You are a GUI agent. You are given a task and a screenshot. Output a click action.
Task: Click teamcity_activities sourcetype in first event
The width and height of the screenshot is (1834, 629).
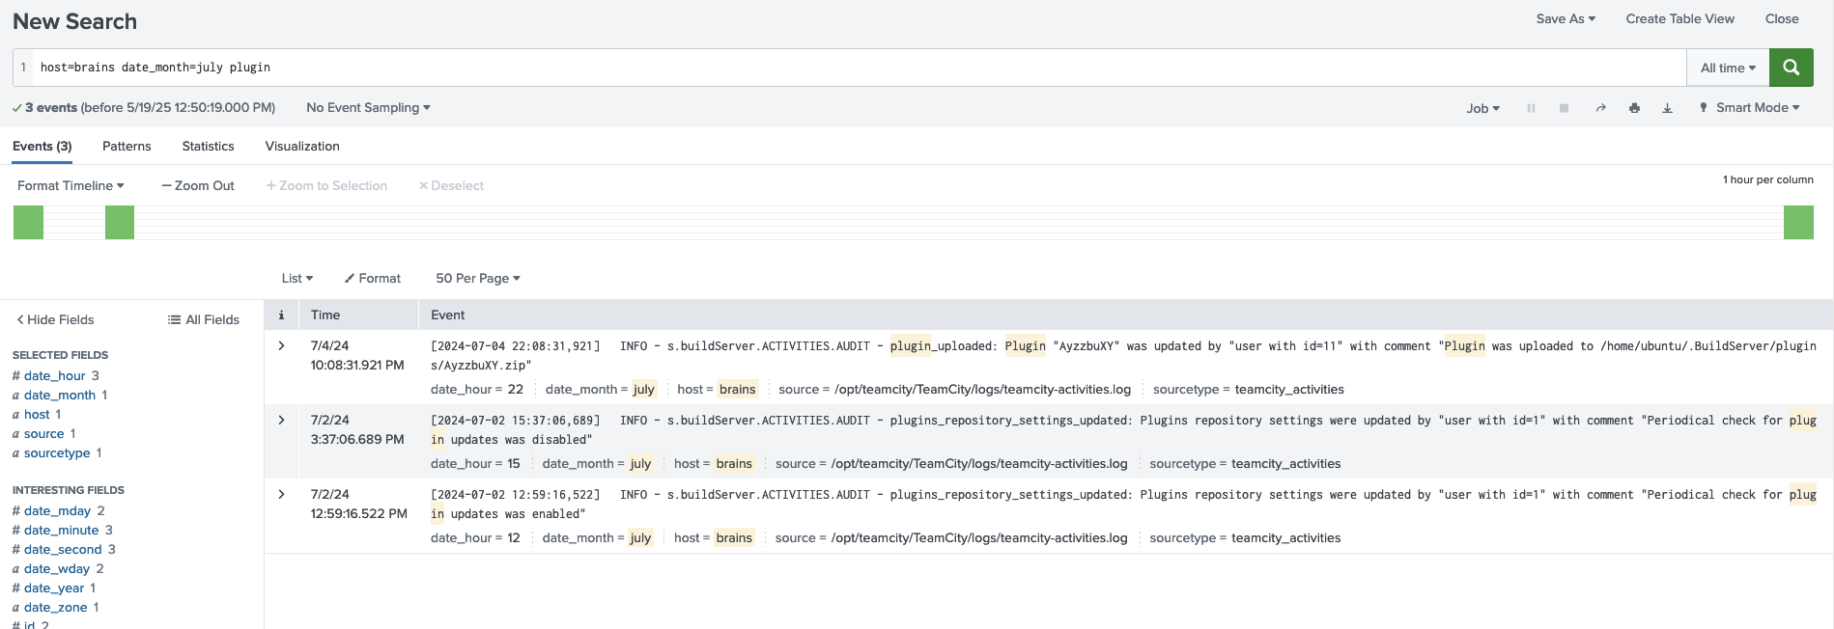click(1289, 390)
